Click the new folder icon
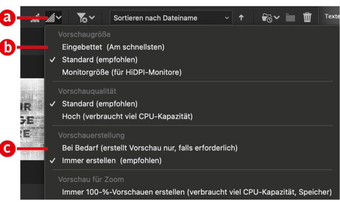340x205 pixels. (290, 18)
